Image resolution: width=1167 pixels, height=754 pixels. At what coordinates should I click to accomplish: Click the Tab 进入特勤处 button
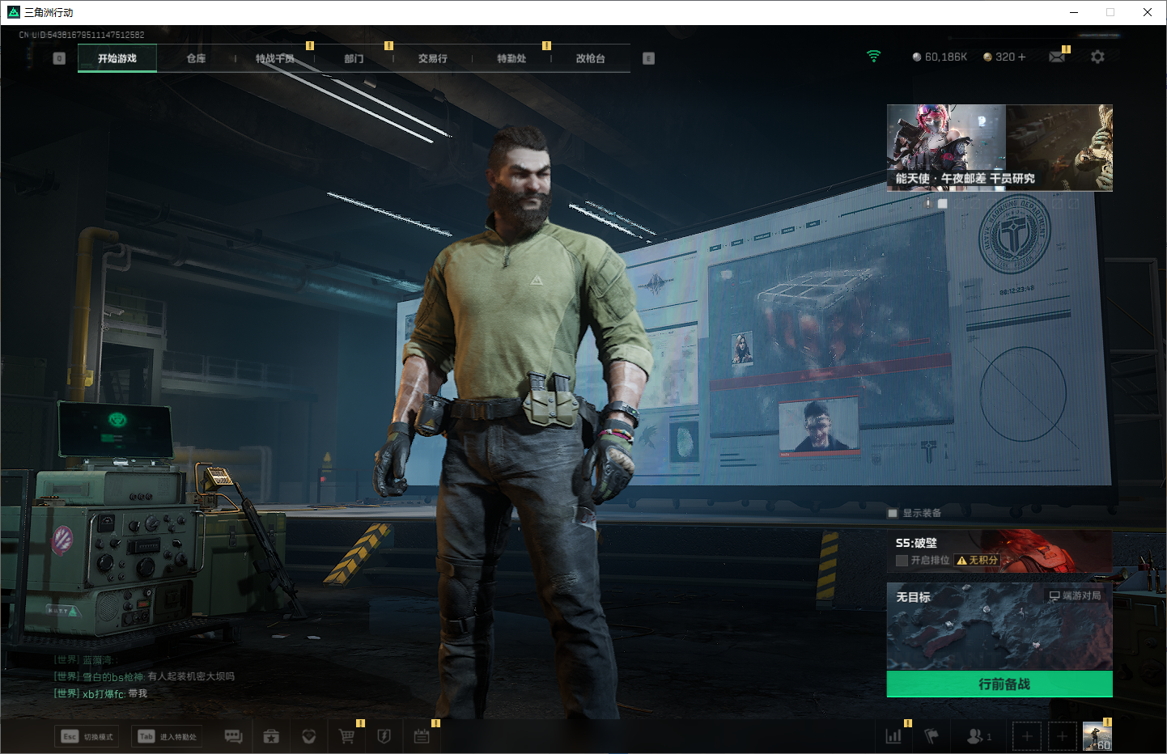167,736
